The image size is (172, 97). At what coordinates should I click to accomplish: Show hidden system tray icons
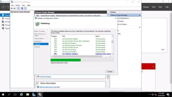pyautogui.click(x=150, y=95)
